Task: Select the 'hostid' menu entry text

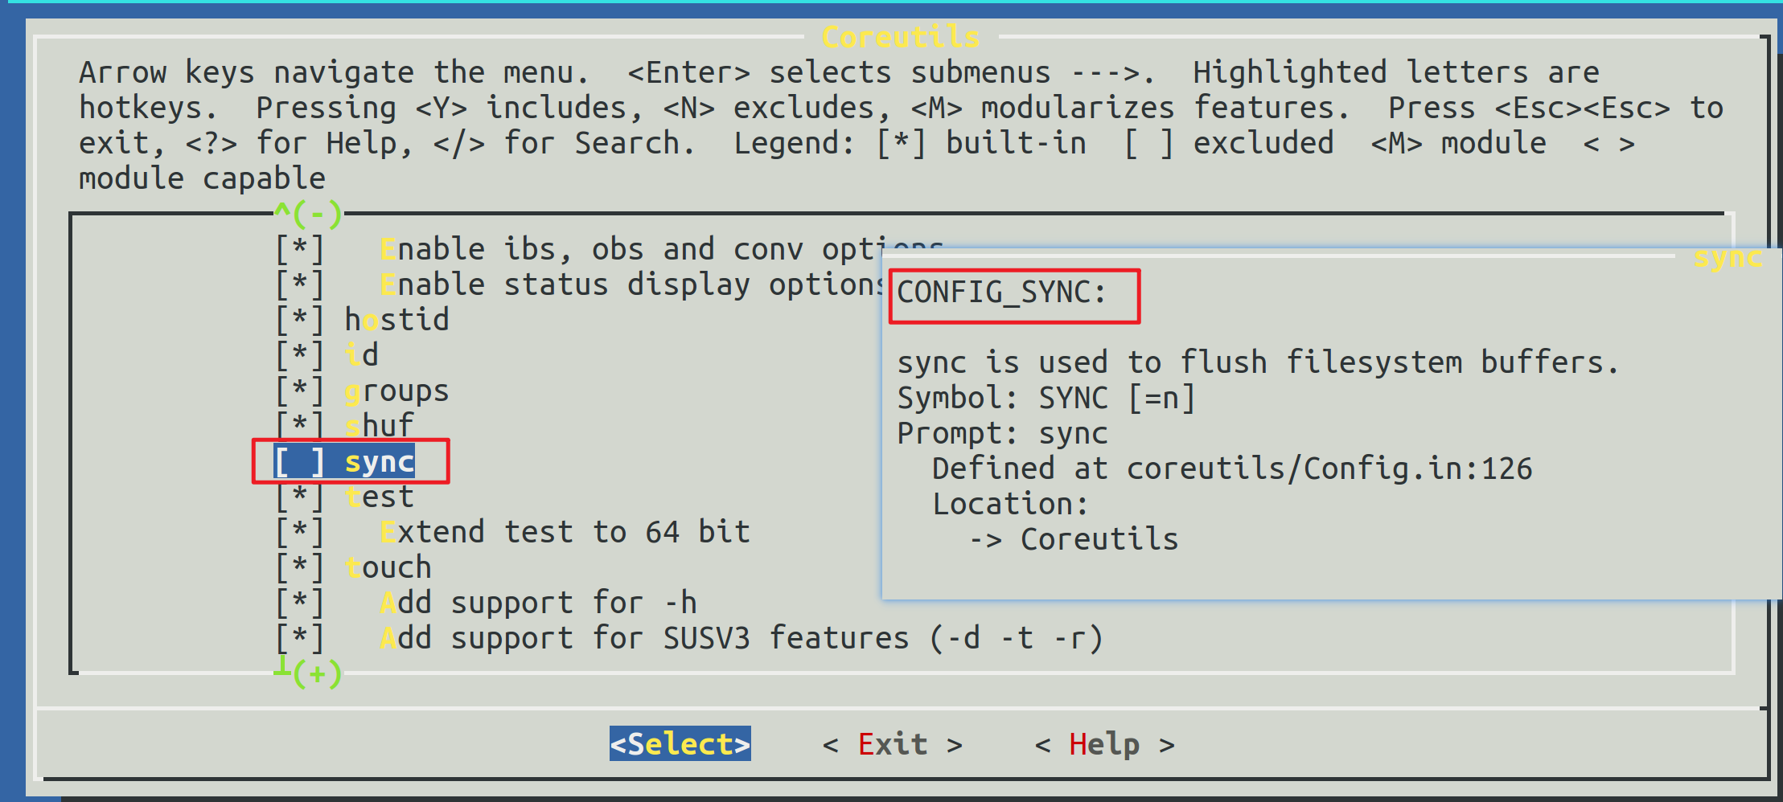Action: [396, 320]
